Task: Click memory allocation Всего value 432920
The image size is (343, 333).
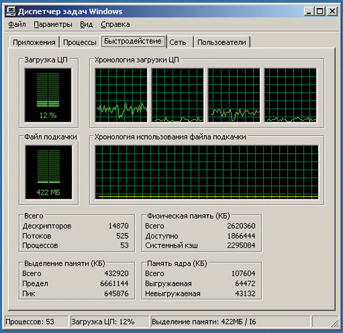Action: tap(116, 274)
